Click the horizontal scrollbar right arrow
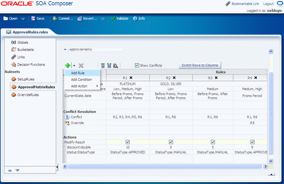This screenshot has width=284, height=184. (265, 167)
